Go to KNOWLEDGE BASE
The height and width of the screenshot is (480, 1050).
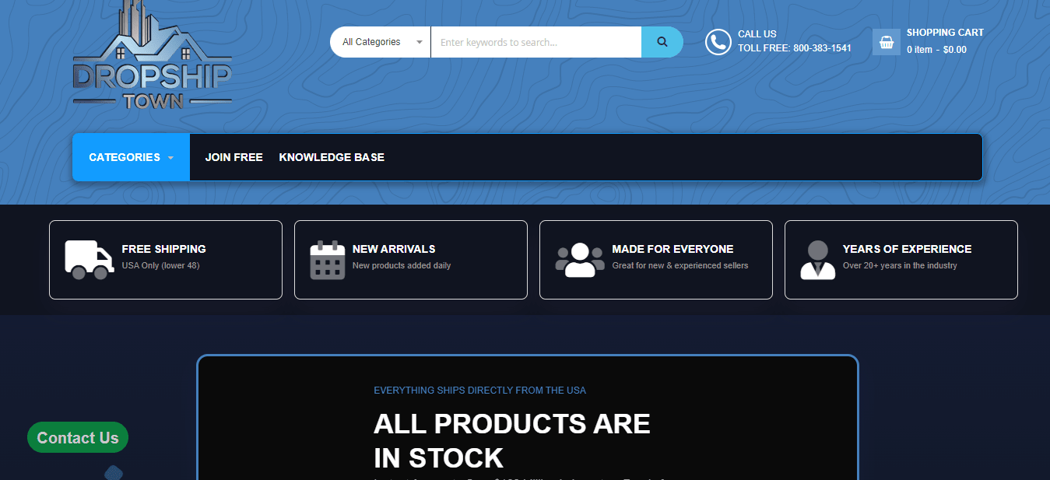pyautogui.click(x=332, y=157)
